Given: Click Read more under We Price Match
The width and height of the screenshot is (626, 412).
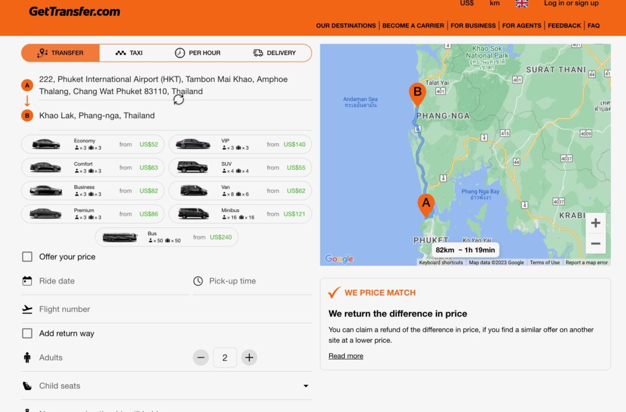Looking at the screenshot, I should [345, 356].
